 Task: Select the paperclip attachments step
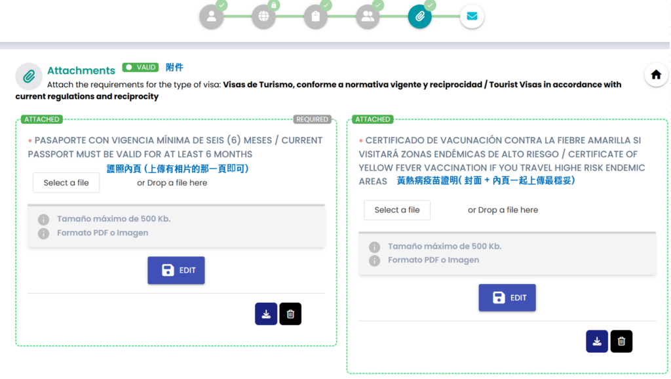[419, 17]
